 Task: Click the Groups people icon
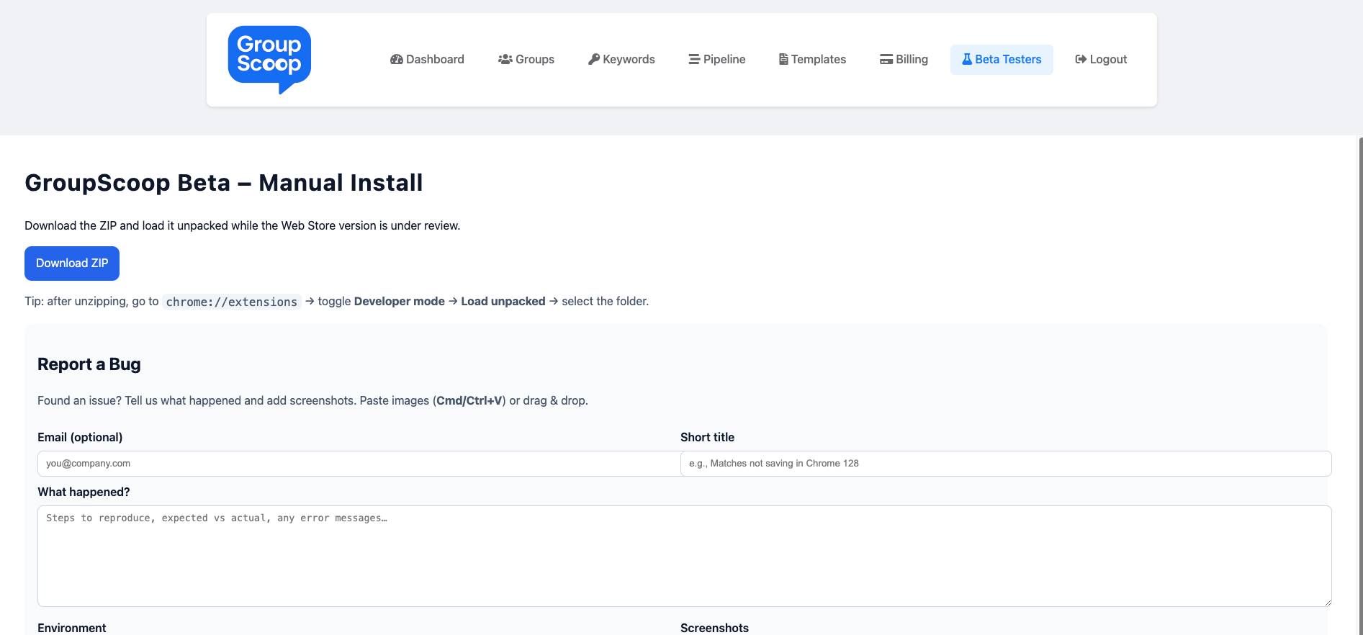pyautogui.click(x=505, y=60)
